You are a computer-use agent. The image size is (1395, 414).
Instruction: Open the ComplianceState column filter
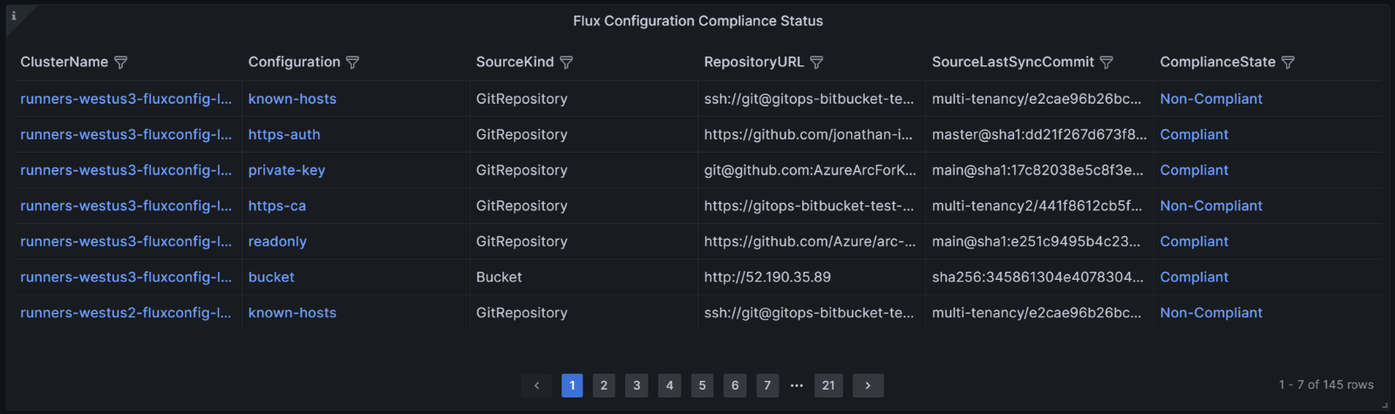1288,62
